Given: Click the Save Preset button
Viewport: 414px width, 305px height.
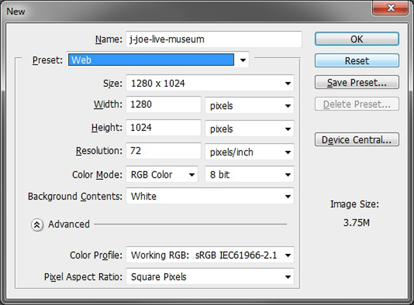Looking at the screenshot, I should [x=357, y=82].
